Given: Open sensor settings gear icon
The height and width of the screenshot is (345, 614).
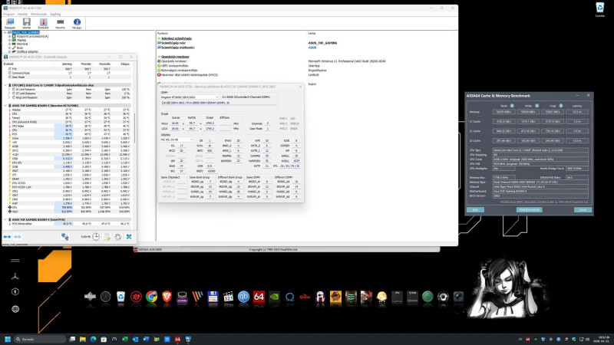Looking at the screenshot, I should click(x=118, y=237).
